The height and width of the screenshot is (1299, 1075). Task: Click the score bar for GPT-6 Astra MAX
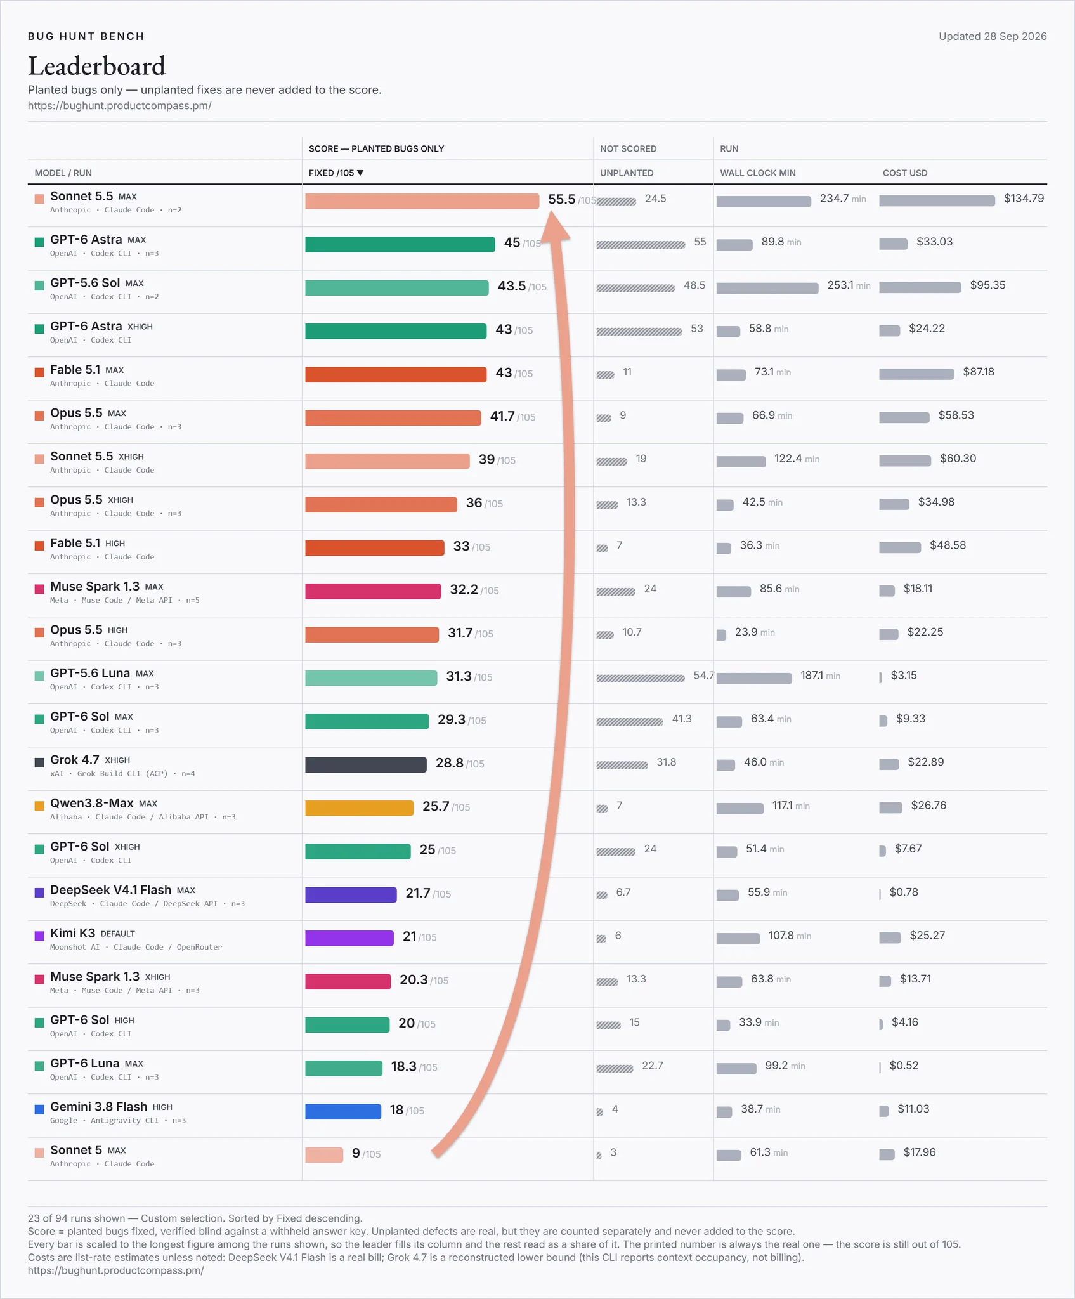pos(400,245)
